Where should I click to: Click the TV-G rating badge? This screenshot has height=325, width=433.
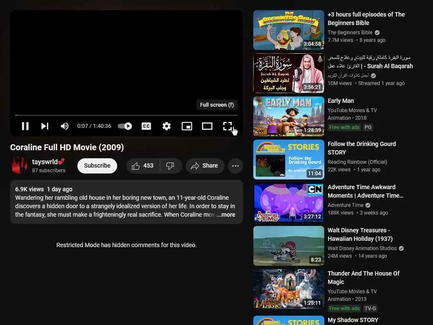pos(370,308)
